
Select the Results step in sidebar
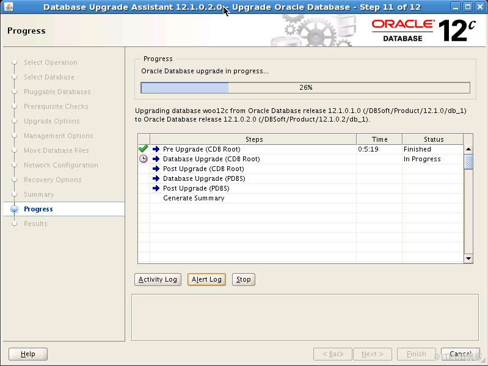click(x=35, y=224)
